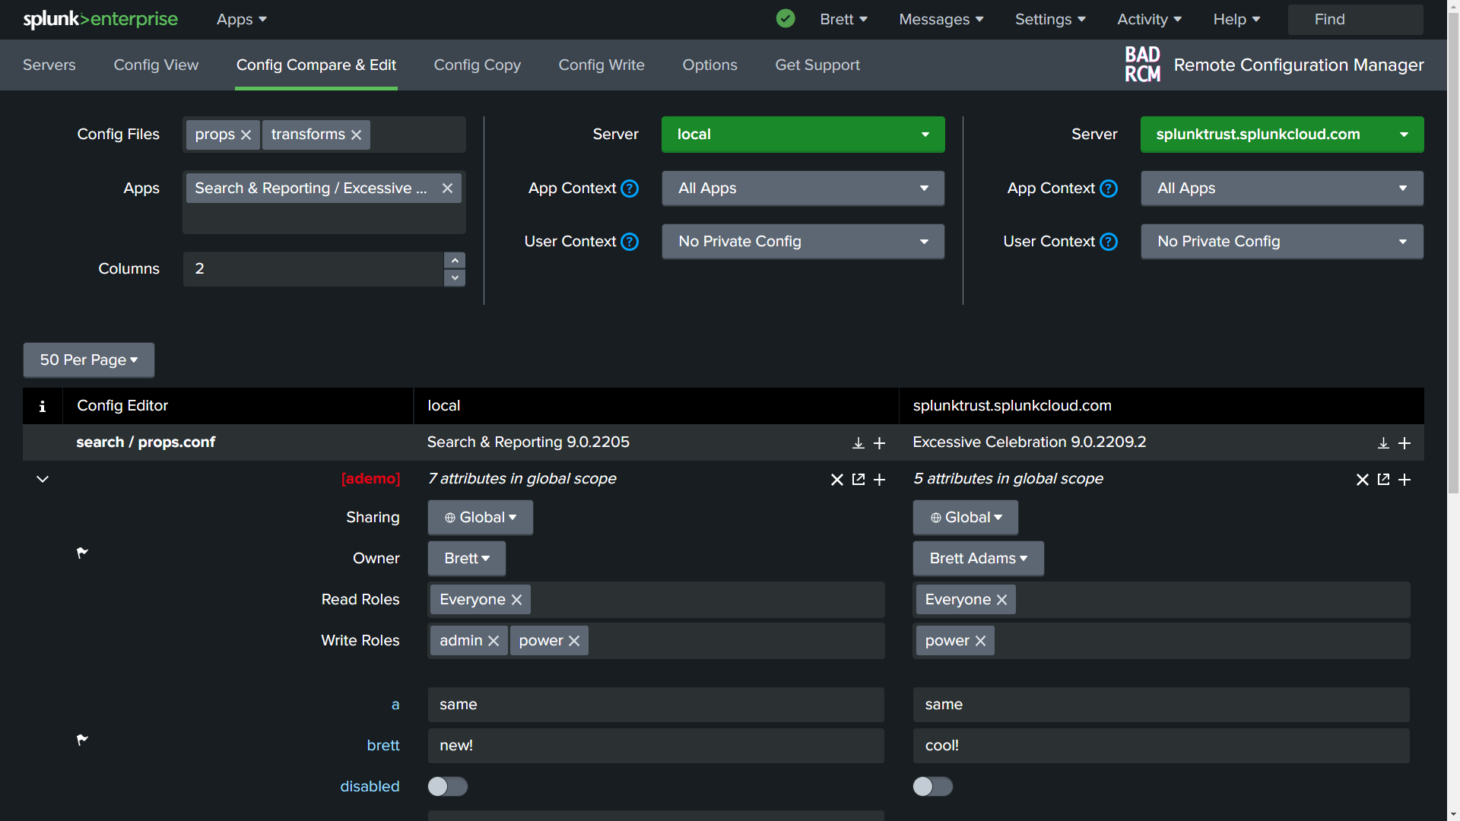The height and width of the screenshot is (821, 1460).
Task: Switch to the Servers tab
Action: coord(49,65)
